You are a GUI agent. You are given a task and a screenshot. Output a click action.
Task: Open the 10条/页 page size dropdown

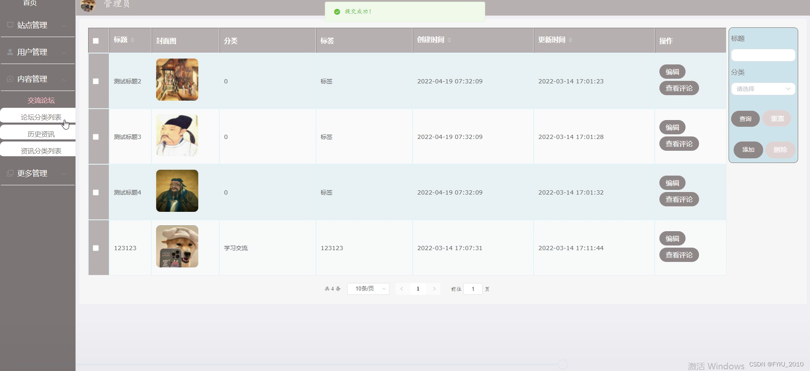(x=368, y=289)
